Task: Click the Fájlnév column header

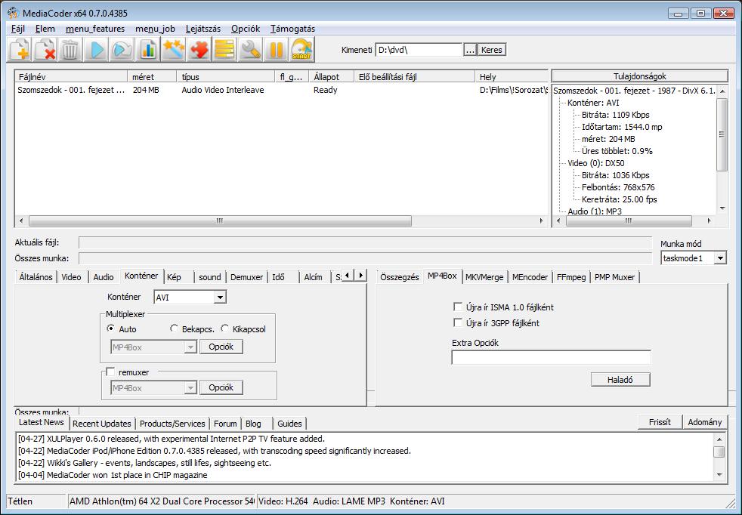Action: 72,76
